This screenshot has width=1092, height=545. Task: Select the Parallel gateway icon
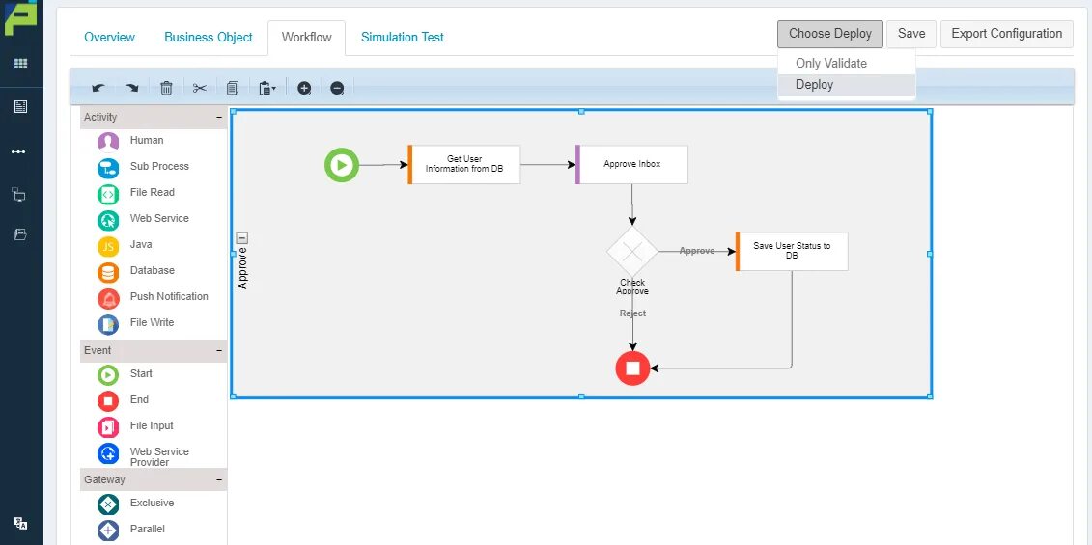click(x=108, y=531)
